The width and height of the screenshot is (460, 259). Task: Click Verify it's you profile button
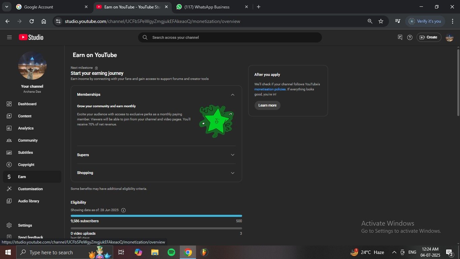point(425,21)
